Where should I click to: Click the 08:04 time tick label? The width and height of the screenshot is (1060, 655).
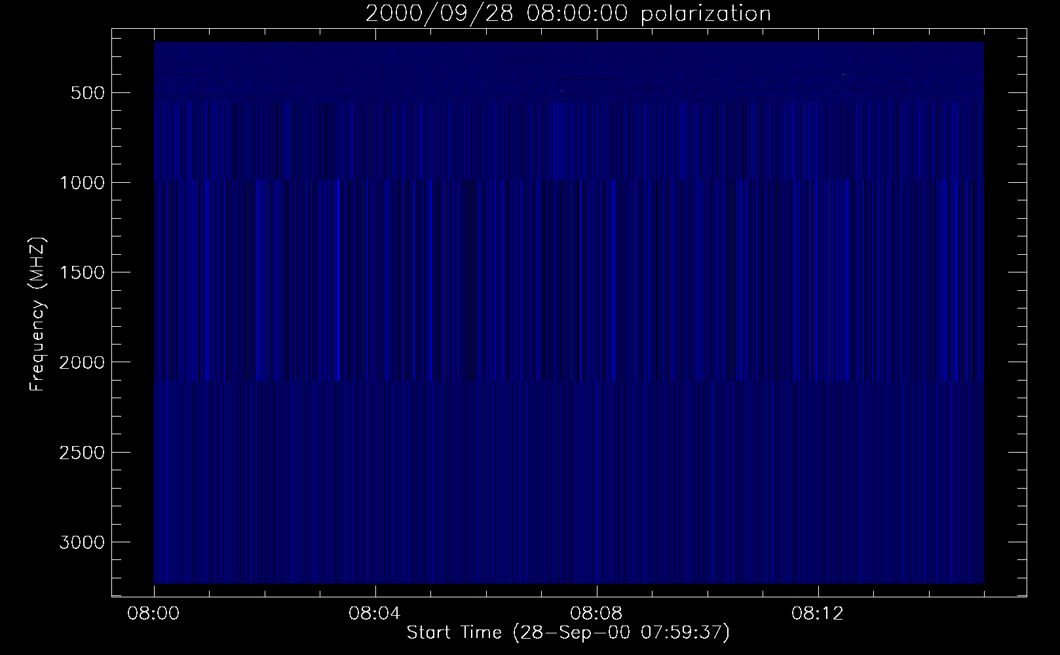pyautogui.click(x=375, y=614)
